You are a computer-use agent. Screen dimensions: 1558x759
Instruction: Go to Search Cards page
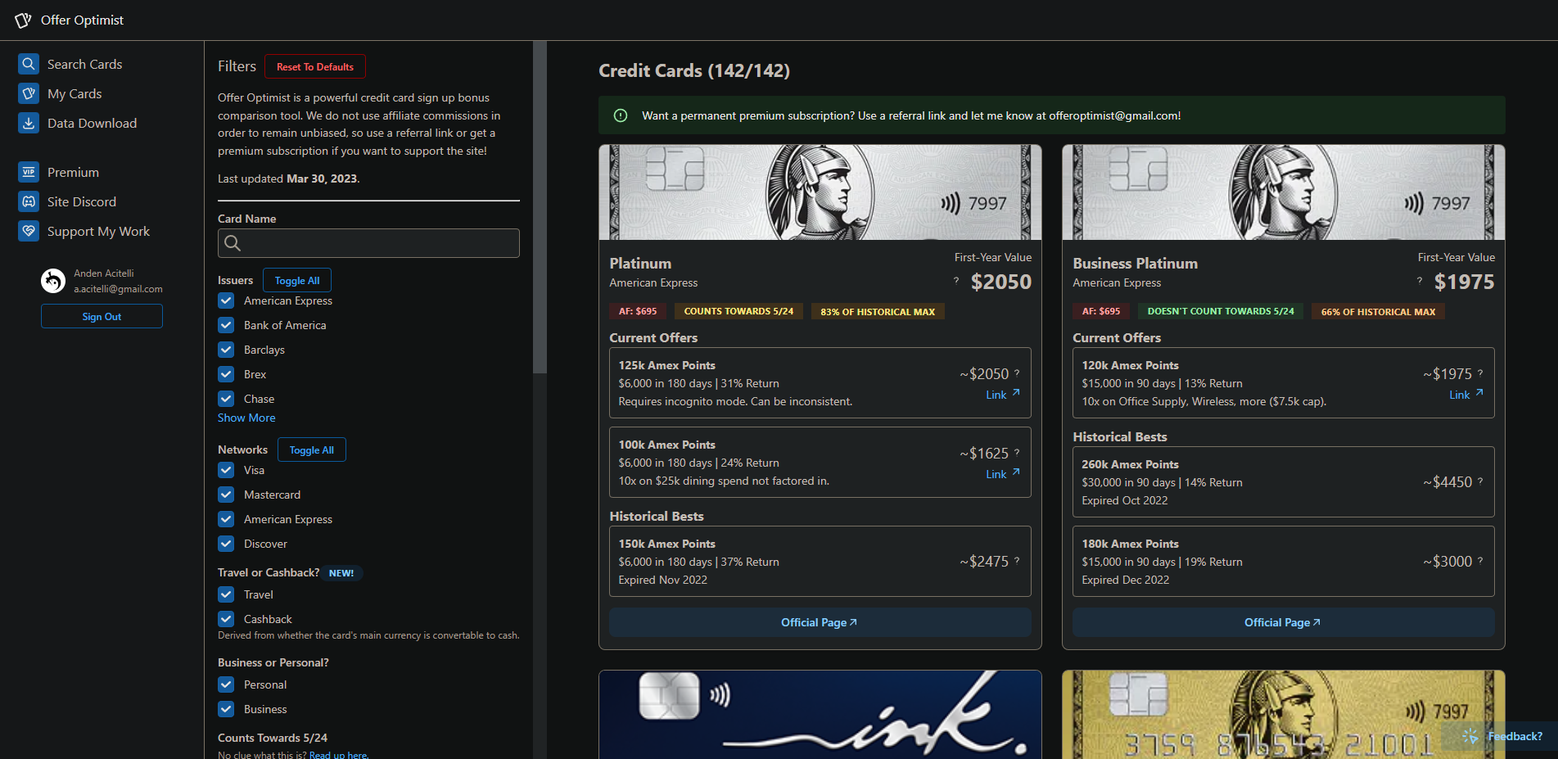(x=84, y=64)
